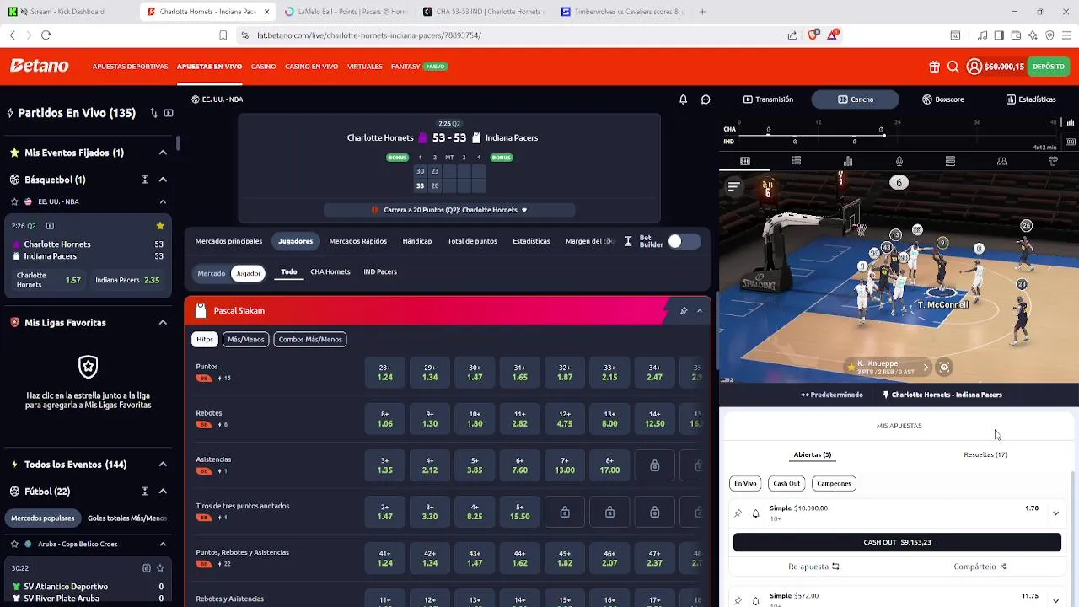Unpin the Hornets-Pacers yellow star
The width and height of the screenshot is (1079, 607).
(159, 226)
